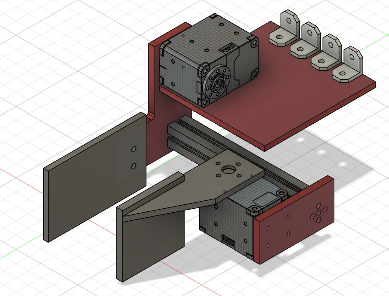Screen dimensions: 389x296
Task: Pick the center hole of cross hole pattern
Action: click(x=319, y=212)
